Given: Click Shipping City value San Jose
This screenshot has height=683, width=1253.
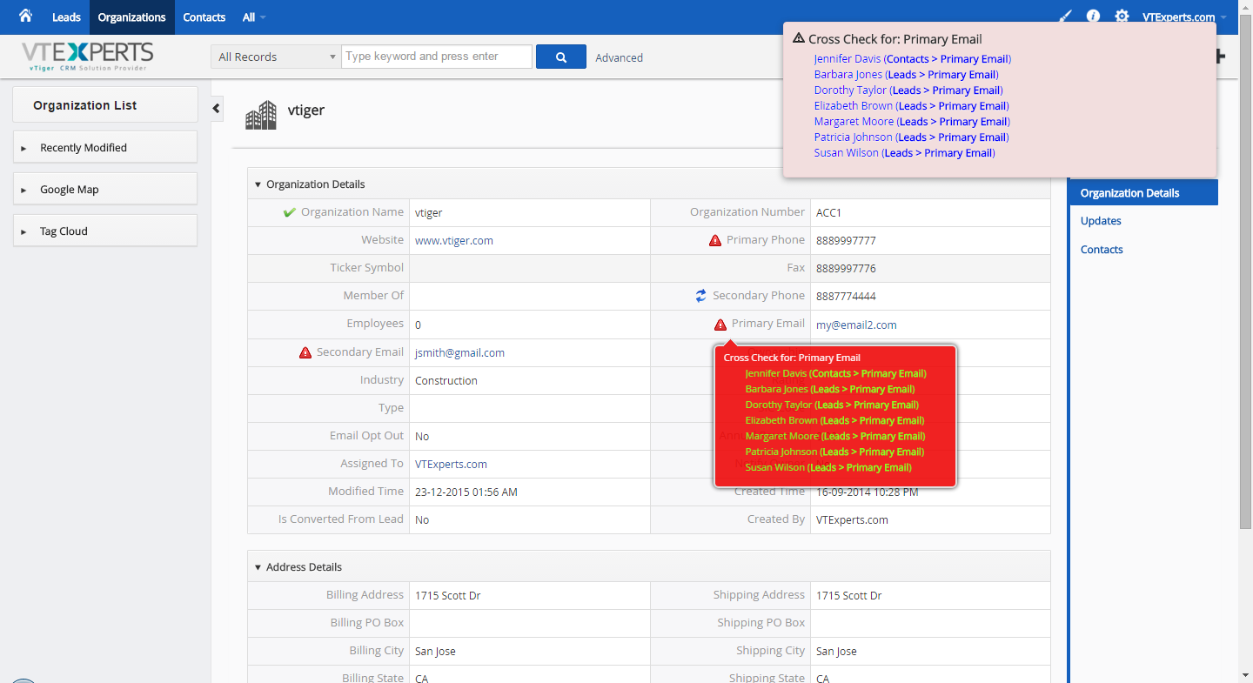Looking at the screenshot, I should (x=836, y=652).
